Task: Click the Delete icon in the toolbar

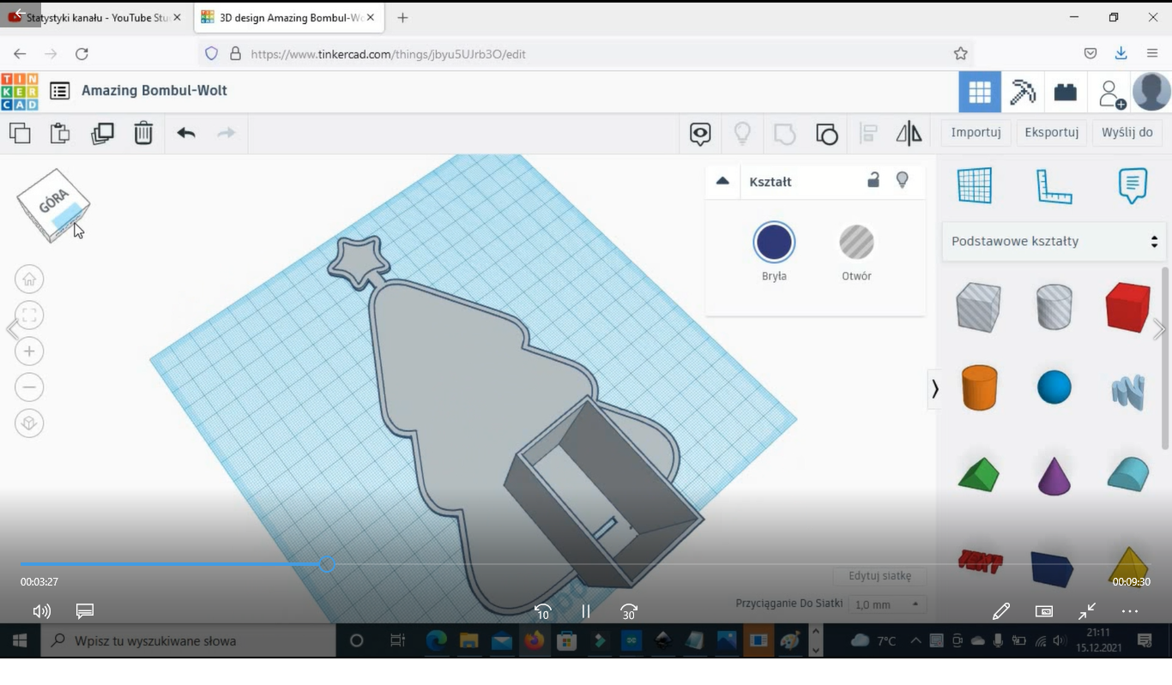Action: pyautogui.click(x=143, y=133)
